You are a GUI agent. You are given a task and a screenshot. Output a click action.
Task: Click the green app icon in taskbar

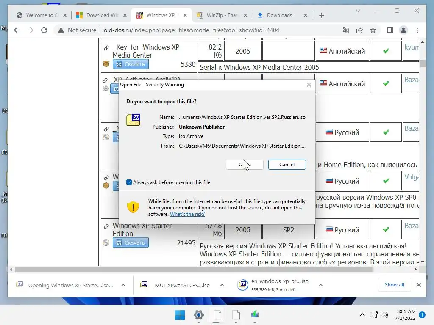[x=255, y=314]
